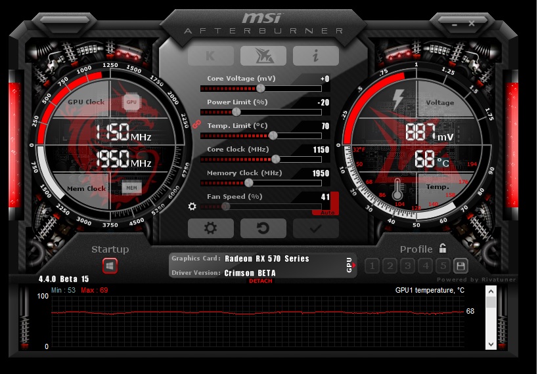Click the graph scrollbar up arrow

pyautogui.click(x=491, y=291)
